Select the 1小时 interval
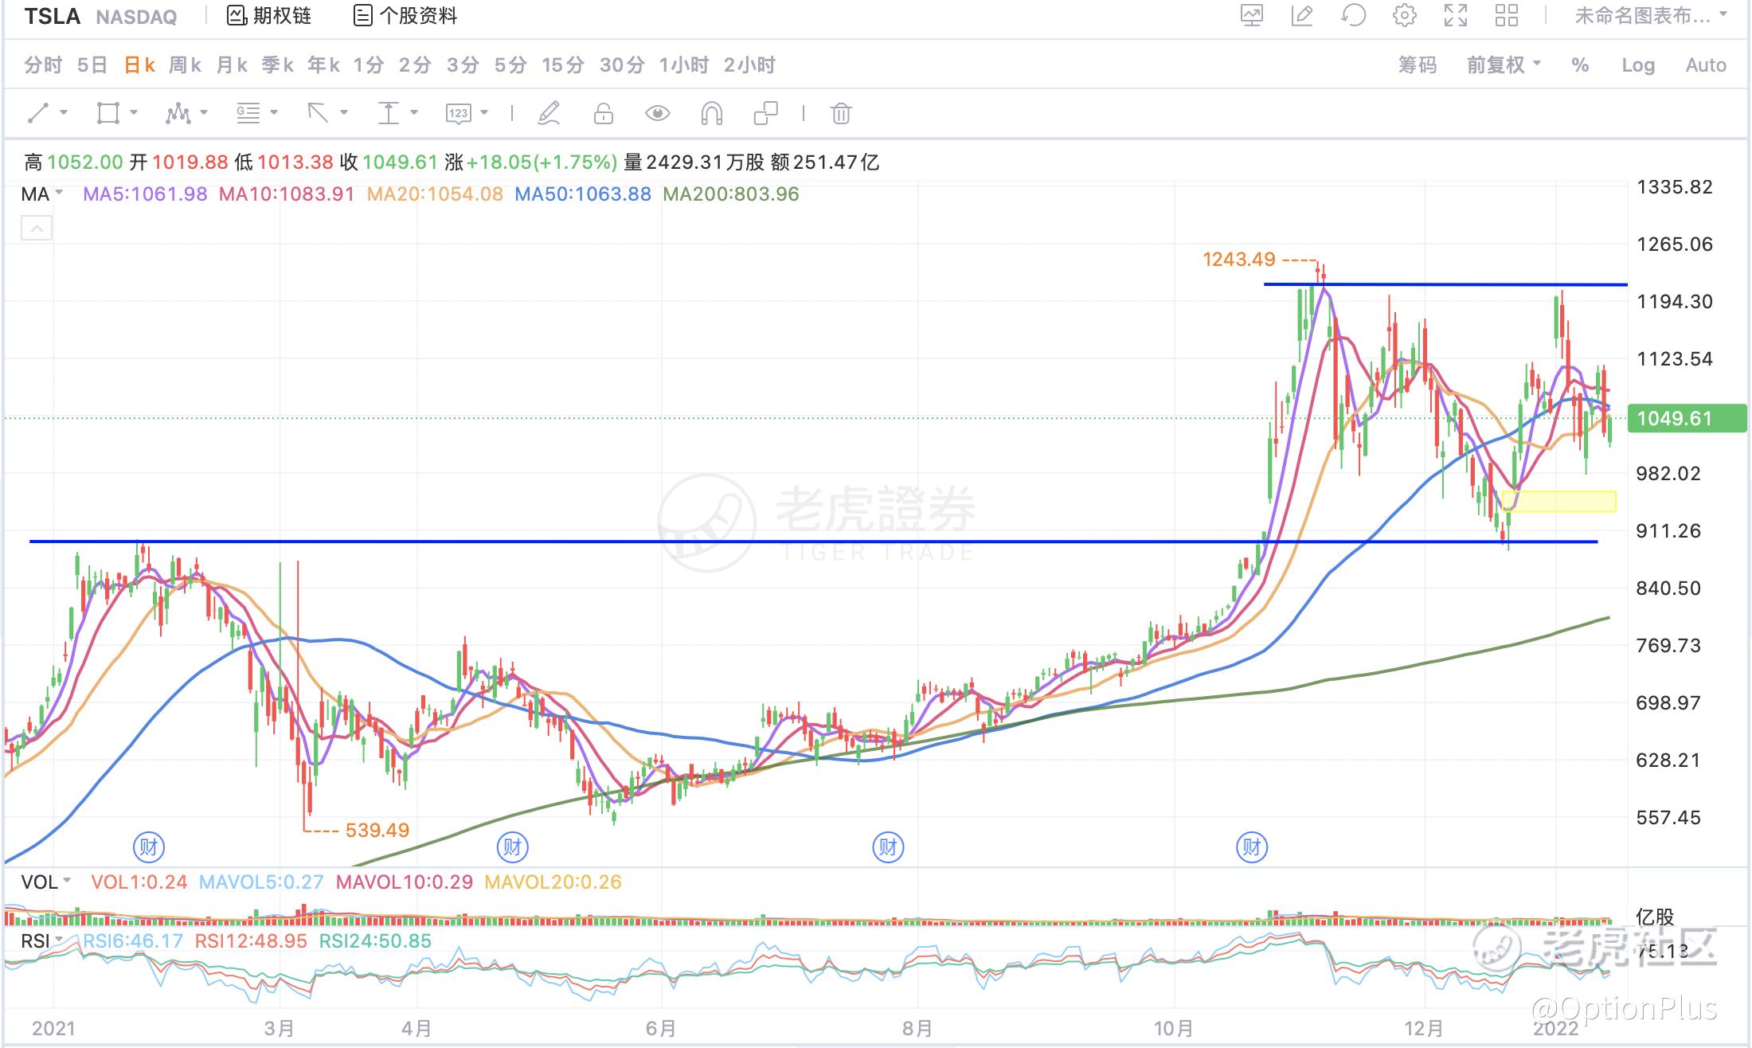The width and height of the screenshot is (1752, 1048). coord(684,65)
